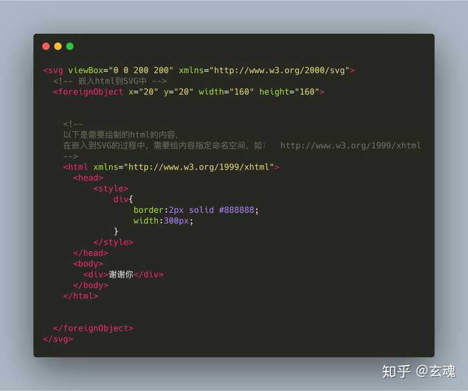Screen dimensions: 468x391
Task: Click the viewBox="0 0 200 200" attribute
Action: pyautogui.click(x=121, y=70)
